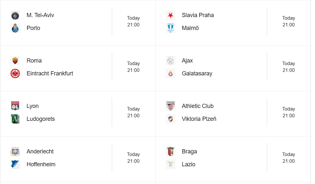Click the Malmö club crest
Viewport: 315px width, 184px height.
pos(170,28)
